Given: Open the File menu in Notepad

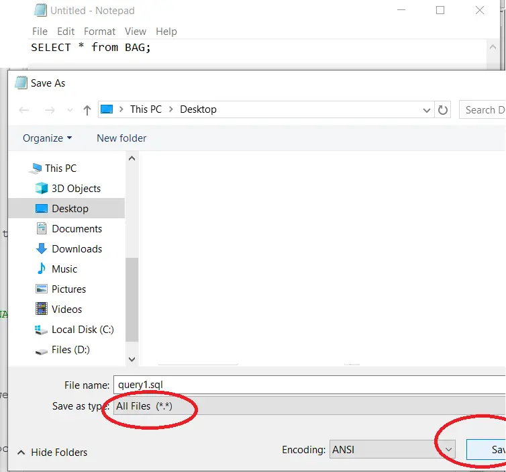Looking at the screenshot, I should point(40,32).
